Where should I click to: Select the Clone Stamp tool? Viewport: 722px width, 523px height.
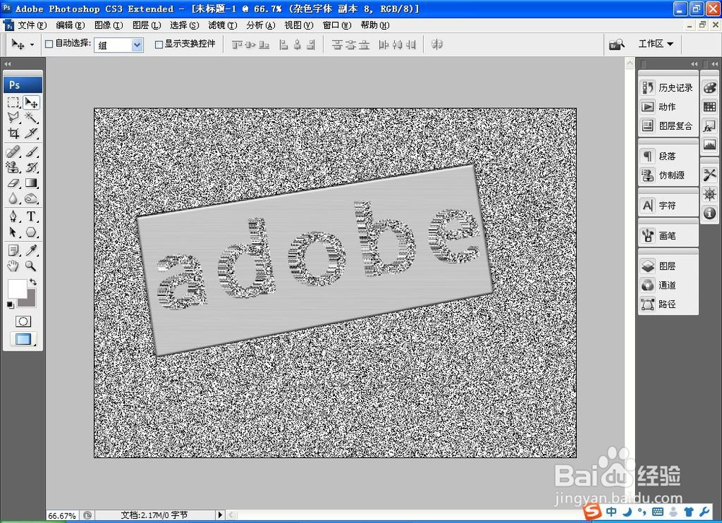pos(13,167)
